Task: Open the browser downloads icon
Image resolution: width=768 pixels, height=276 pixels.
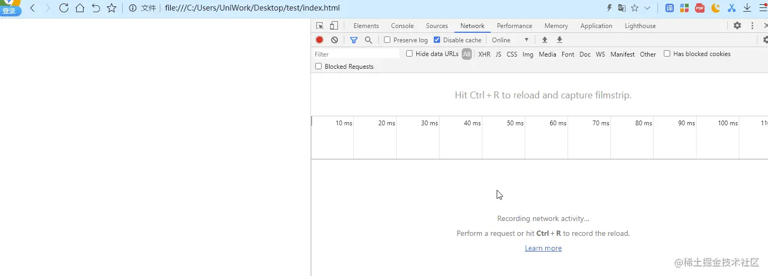Action: pos(747,8)
